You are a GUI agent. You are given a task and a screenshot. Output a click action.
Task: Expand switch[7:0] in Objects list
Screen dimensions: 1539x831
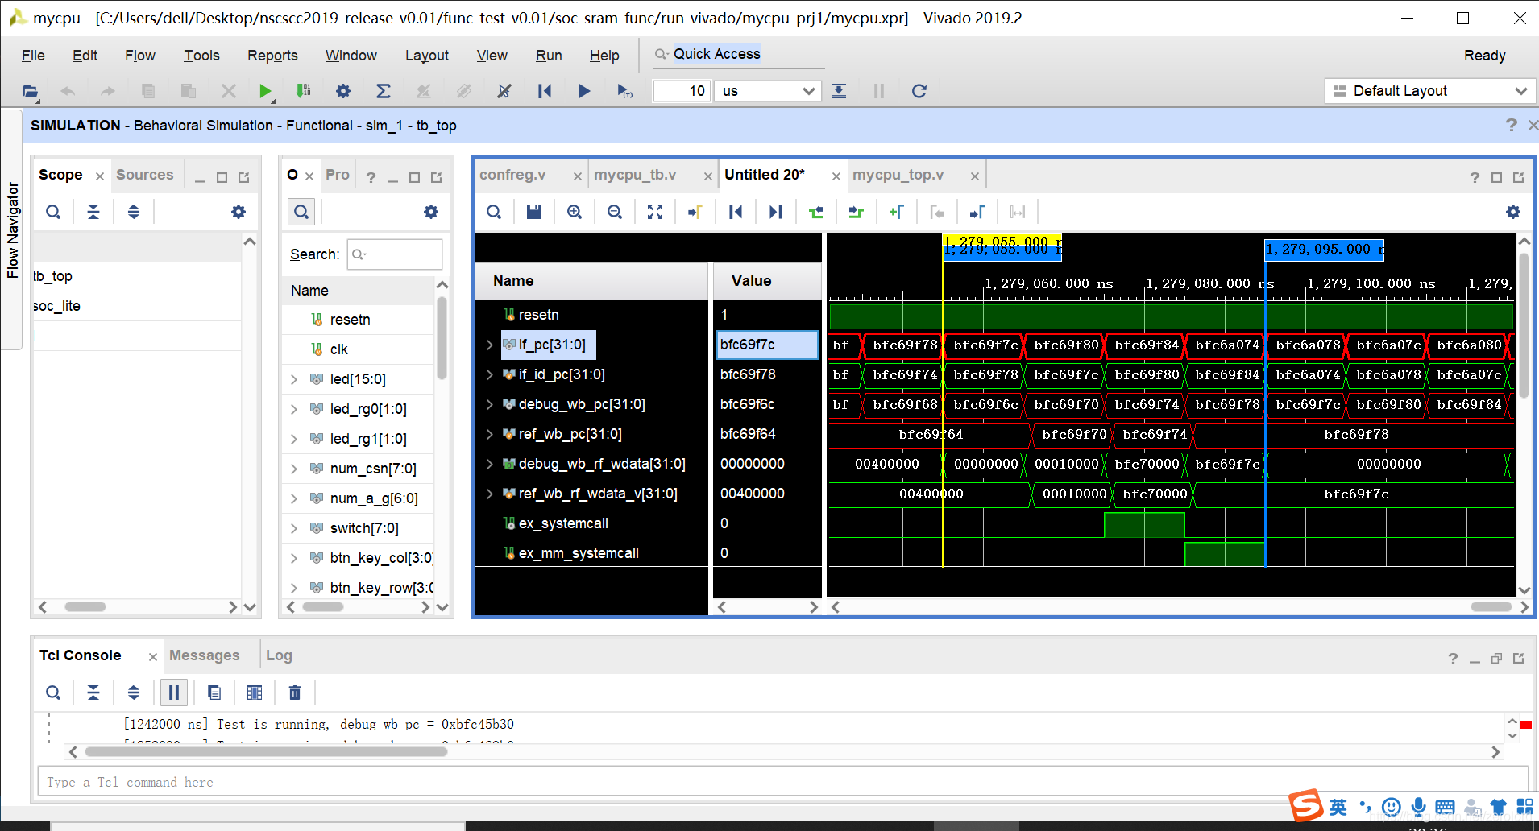pos(294,528)
